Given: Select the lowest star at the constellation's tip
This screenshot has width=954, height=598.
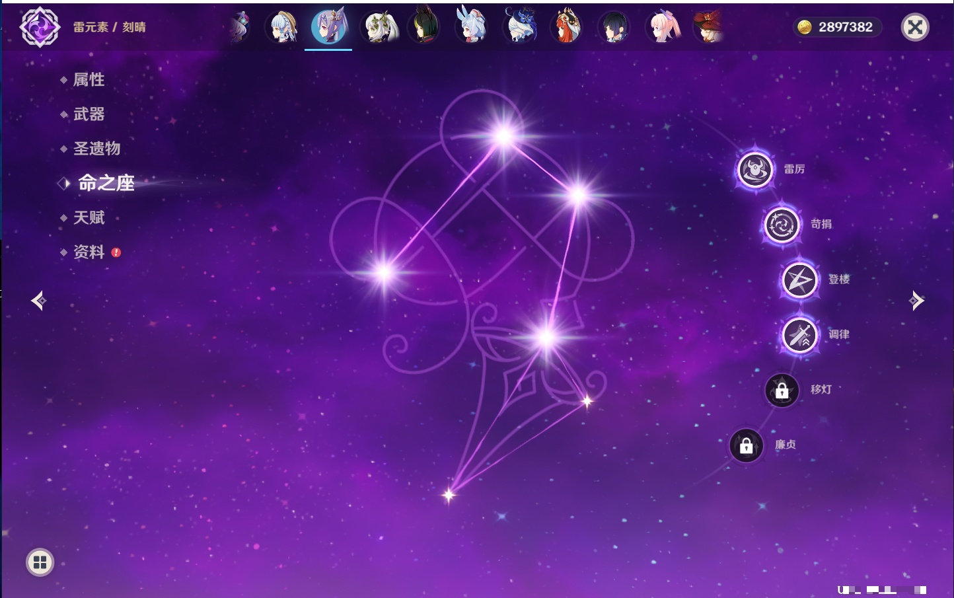Looking at the screenshot, I should tap(449, 494).
